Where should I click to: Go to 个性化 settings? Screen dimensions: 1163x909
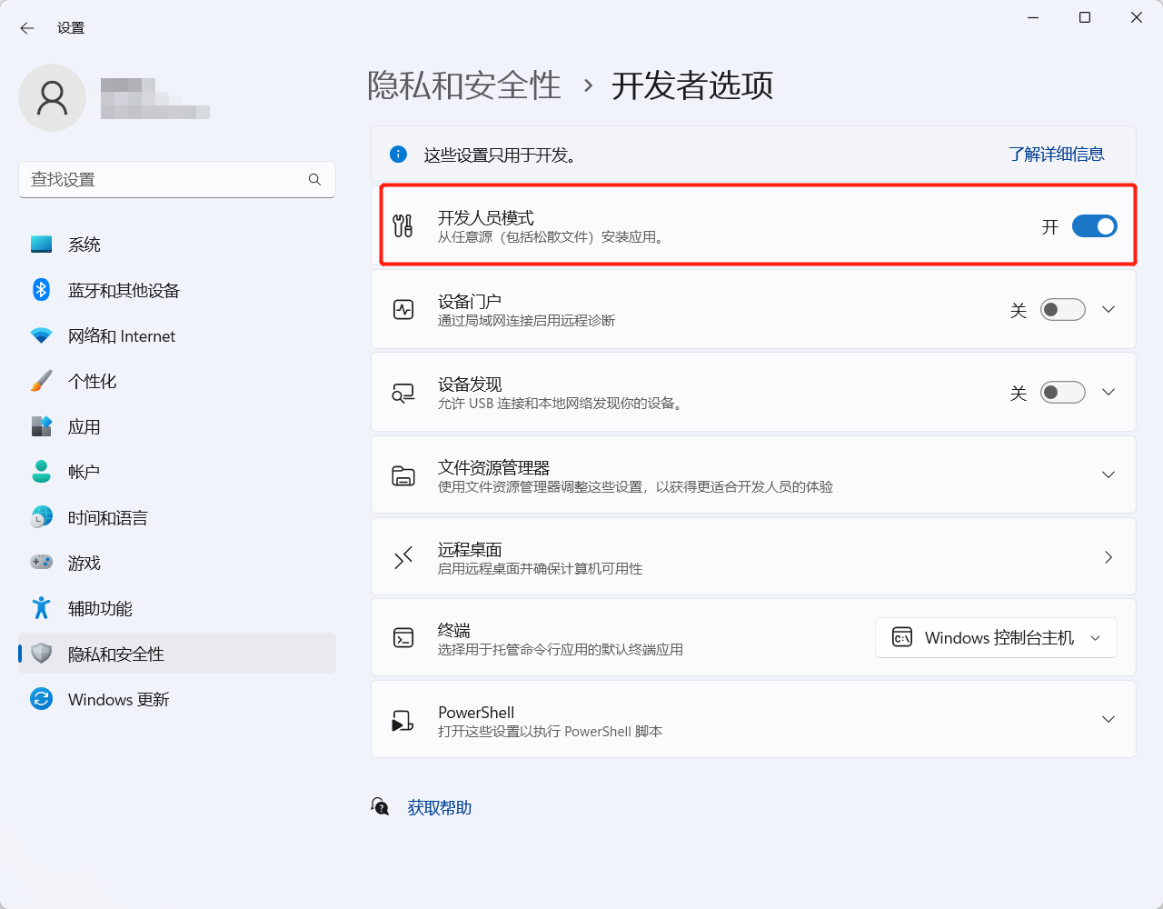(x=177, y=381)
